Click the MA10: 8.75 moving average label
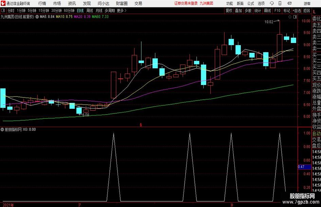The width and height of the screenshot is (321, 207). pyautogui.click(x=64, y=17)
